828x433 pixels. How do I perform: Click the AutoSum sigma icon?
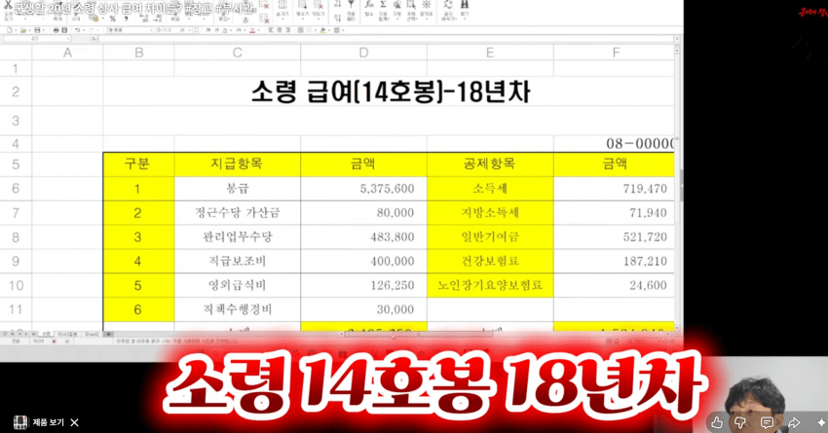pyautogui.click(x=383, y=4)
